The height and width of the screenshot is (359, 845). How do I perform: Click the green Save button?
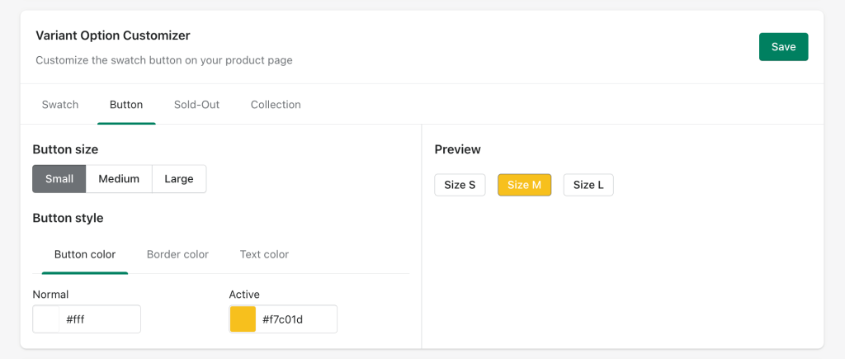pos(783,47)
